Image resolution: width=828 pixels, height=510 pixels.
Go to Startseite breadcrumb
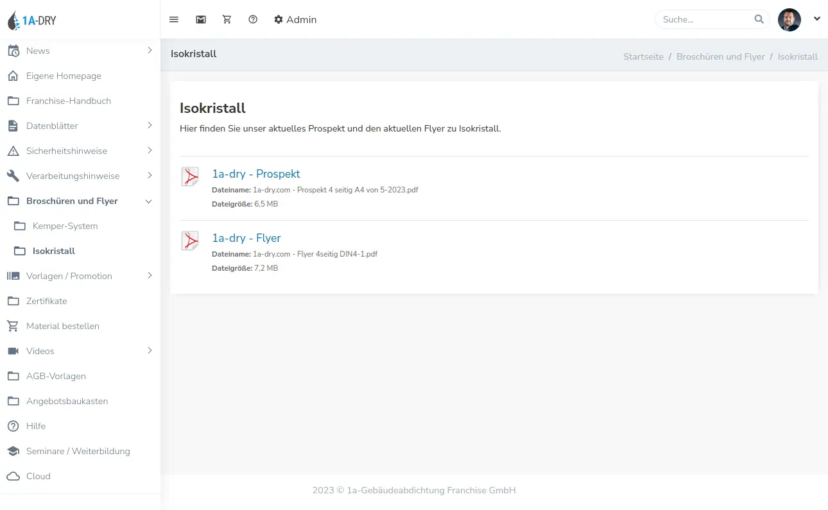[x=643, y=56]
